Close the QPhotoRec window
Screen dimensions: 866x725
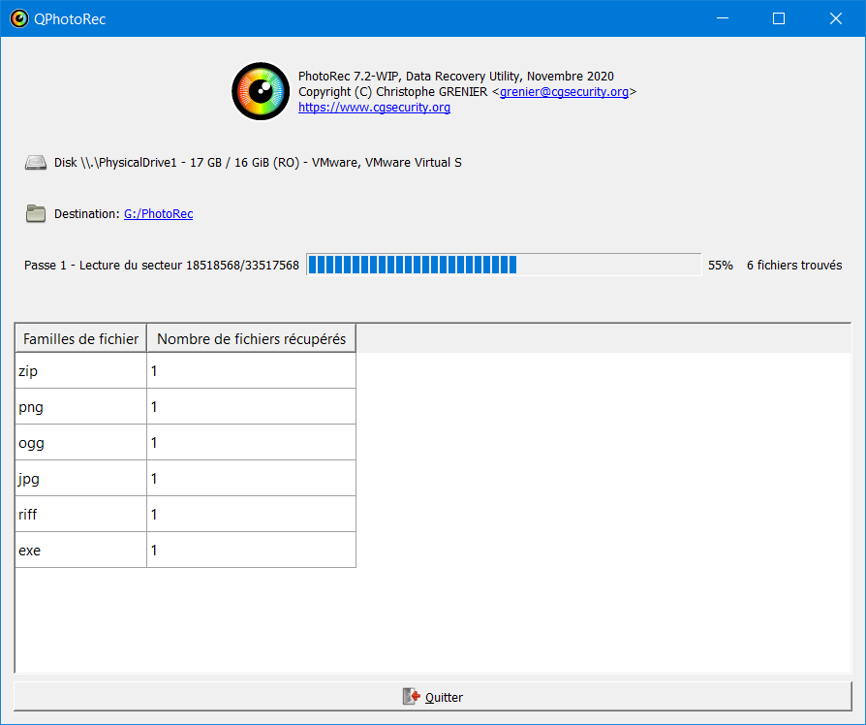coord(836,18)
